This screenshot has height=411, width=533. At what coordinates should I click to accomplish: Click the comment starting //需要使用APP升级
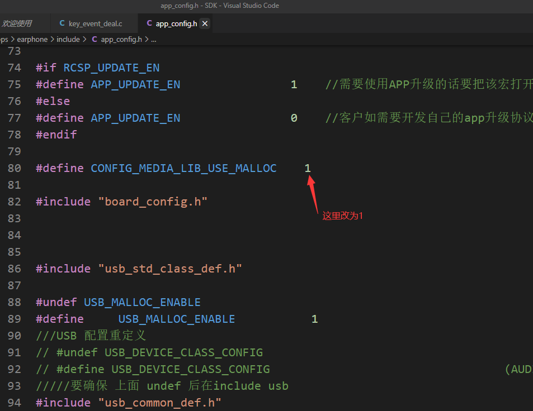click(x=429, y=84)
